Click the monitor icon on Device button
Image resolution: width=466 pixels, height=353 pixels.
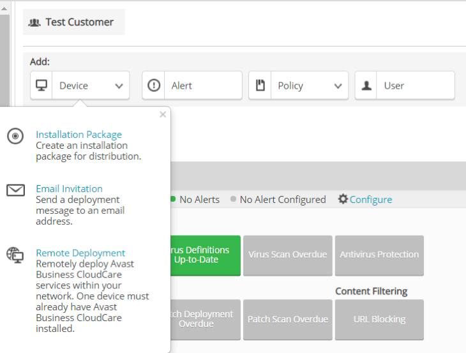42,86
